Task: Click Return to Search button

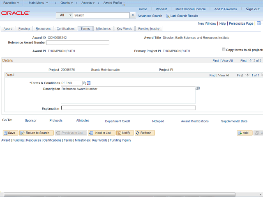Action: (37, 133)
